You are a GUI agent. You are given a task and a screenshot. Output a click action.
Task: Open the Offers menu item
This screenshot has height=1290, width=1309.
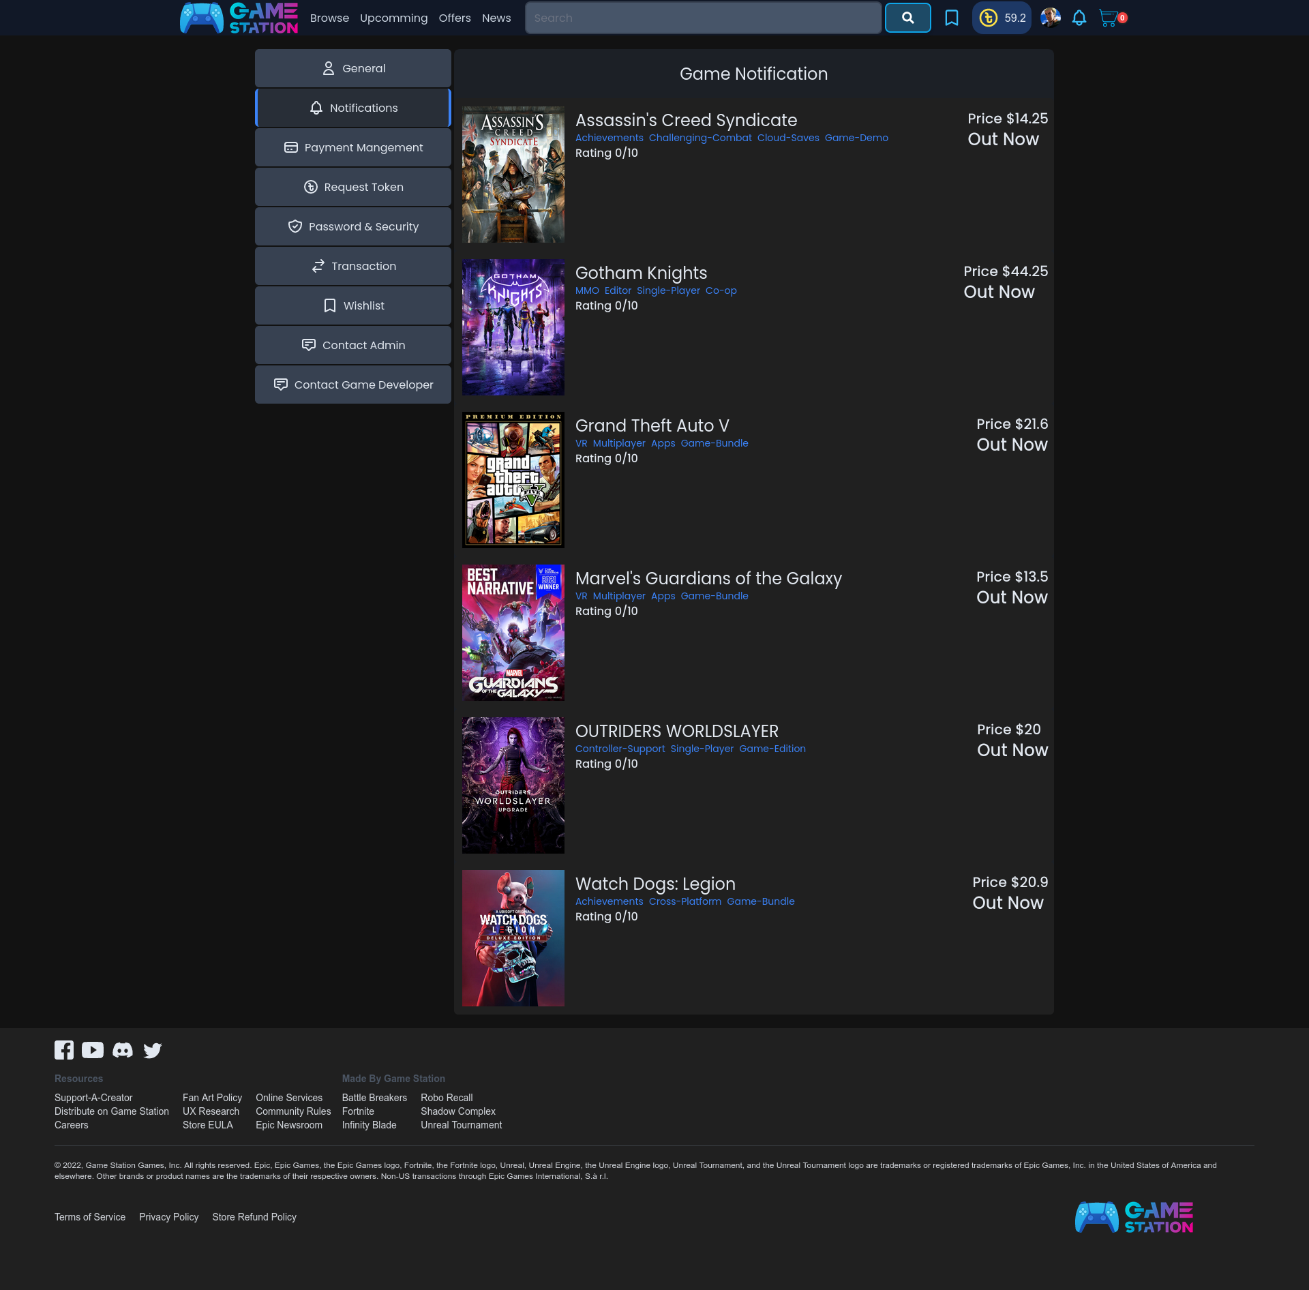(x=455, y=18)
